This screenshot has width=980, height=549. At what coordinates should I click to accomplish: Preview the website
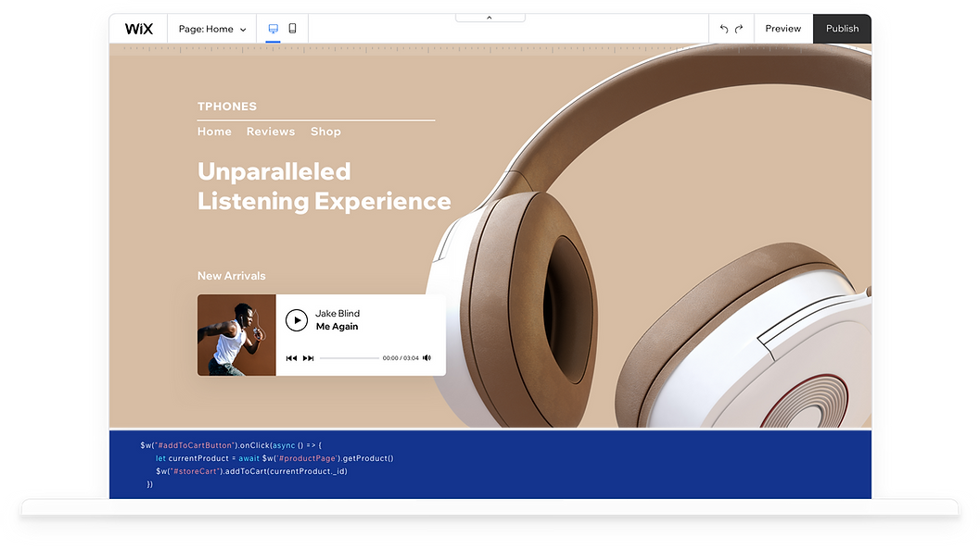783,28
